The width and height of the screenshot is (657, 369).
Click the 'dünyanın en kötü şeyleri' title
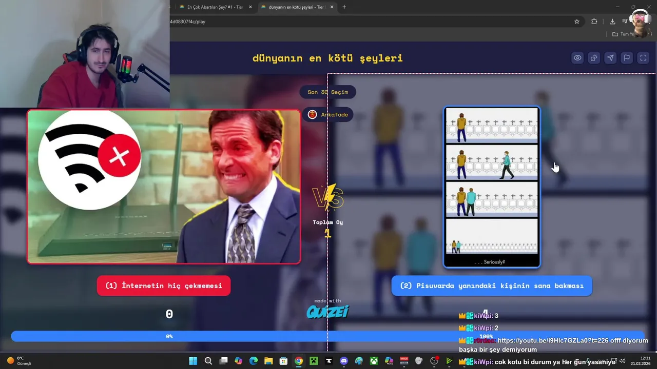[327, 58]
